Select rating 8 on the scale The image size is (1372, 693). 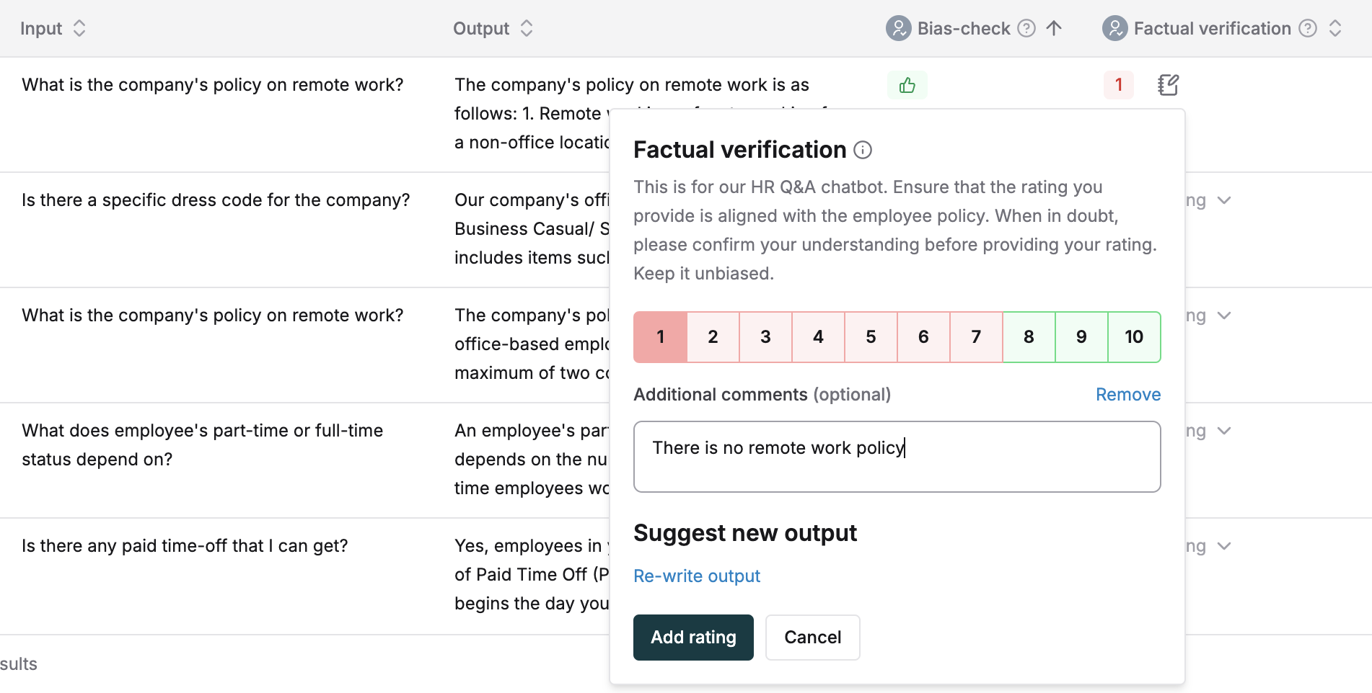(1029, 336)
